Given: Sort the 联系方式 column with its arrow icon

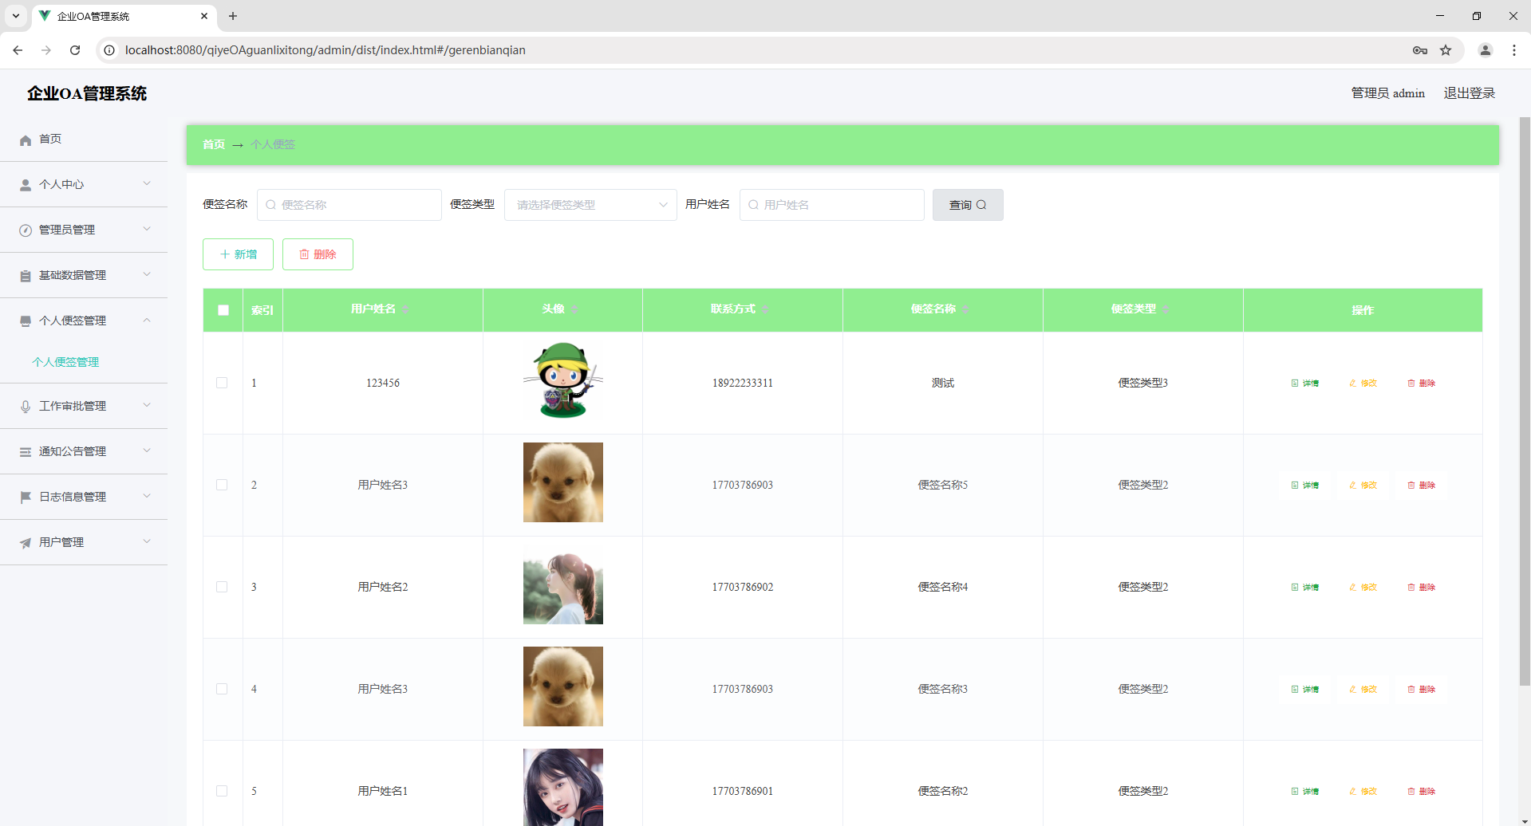Looking at the screenshot, I should click(765, 310).
